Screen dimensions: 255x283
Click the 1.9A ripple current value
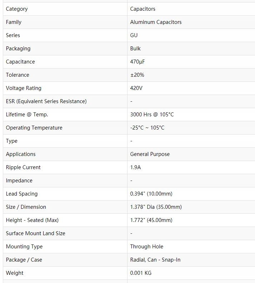[x=135, y=167]
